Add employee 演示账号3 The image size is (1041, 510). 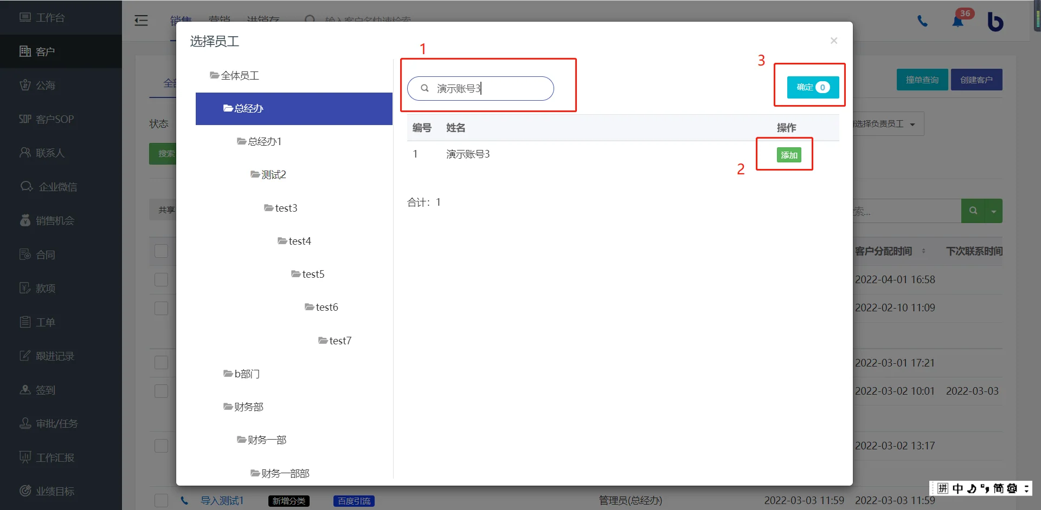789,155
